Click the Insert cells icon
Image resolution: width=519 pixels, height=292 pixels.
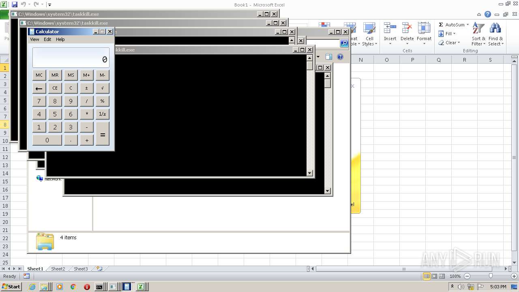390,28
